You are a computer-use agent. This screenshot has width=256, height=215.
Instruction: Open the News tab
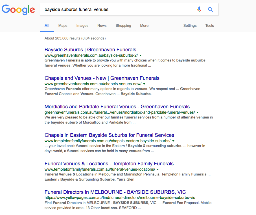[x=102, y=25]
